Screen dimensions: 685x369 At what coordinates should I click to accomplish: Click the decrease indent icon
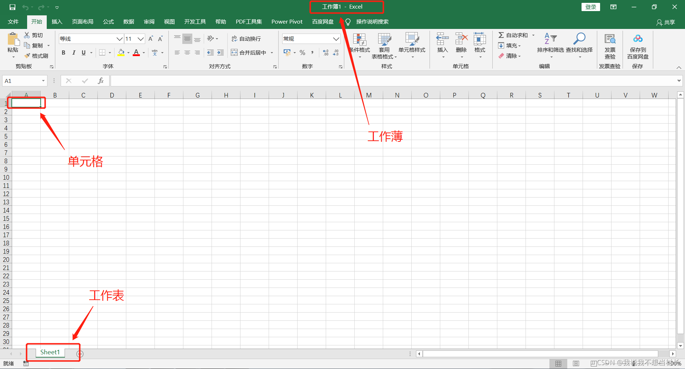[210, 53]
